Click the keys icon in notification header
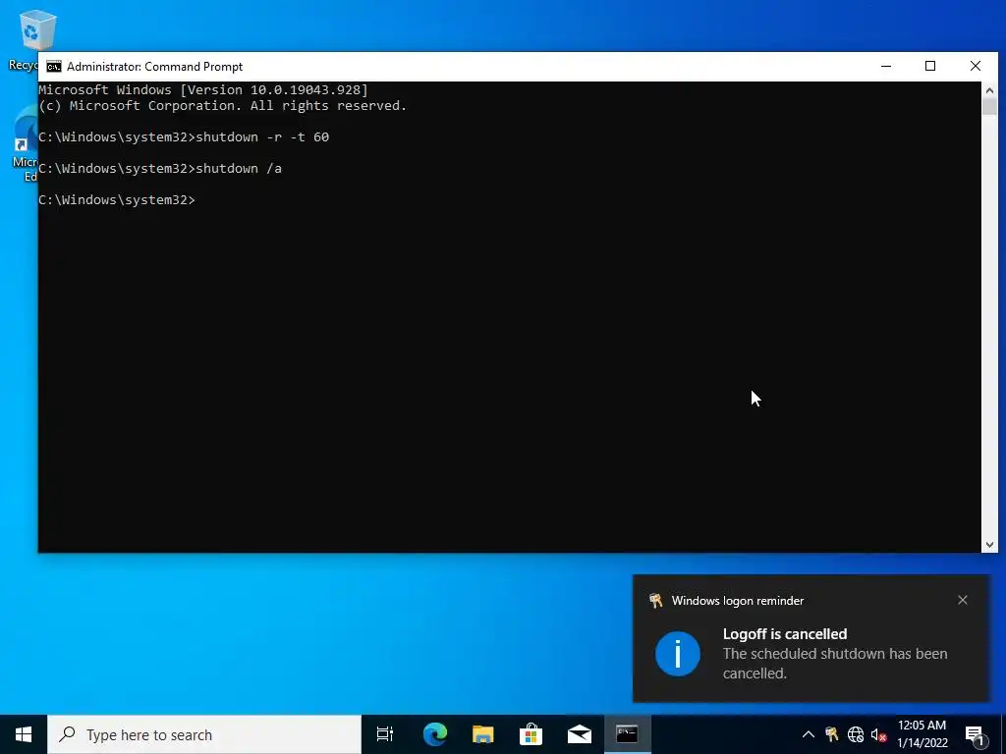The width and height of the screenshot is (1006, 754). click(655, 601)
